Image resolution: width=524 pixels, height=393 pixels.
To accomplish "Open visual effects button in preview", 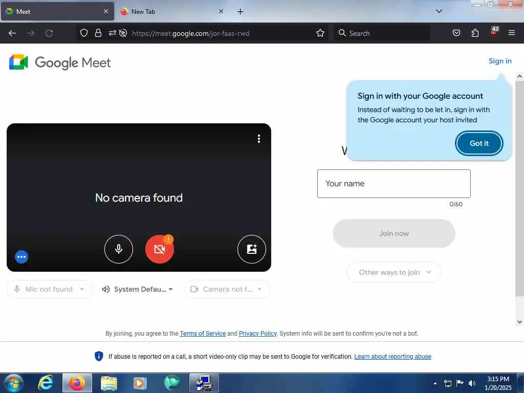I will [252, 249].
